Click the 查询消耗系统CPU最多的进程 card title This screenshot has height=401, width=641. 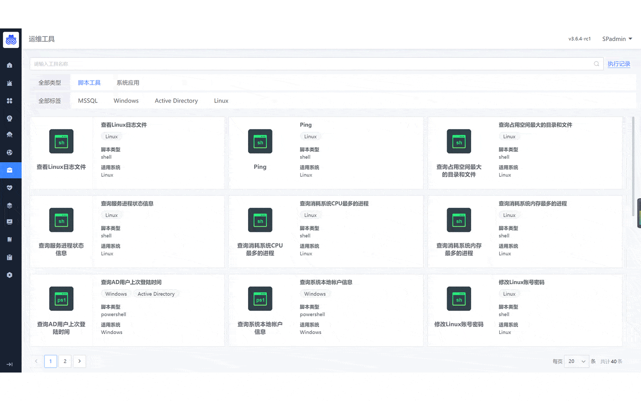334,203
